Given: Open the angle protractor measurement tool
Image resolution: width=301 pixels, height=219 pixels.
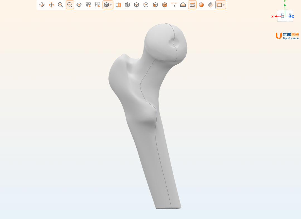Looking at the screenshot, I should click(183, 5).
